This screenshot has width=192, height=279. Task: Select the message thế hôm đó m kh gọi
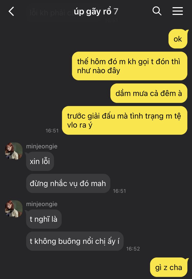(x=130, y=66)
